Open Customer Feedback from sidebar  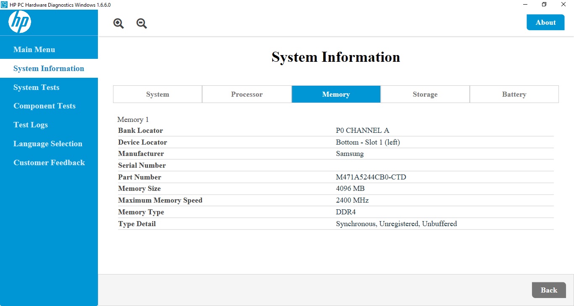(x=49, y=163)
